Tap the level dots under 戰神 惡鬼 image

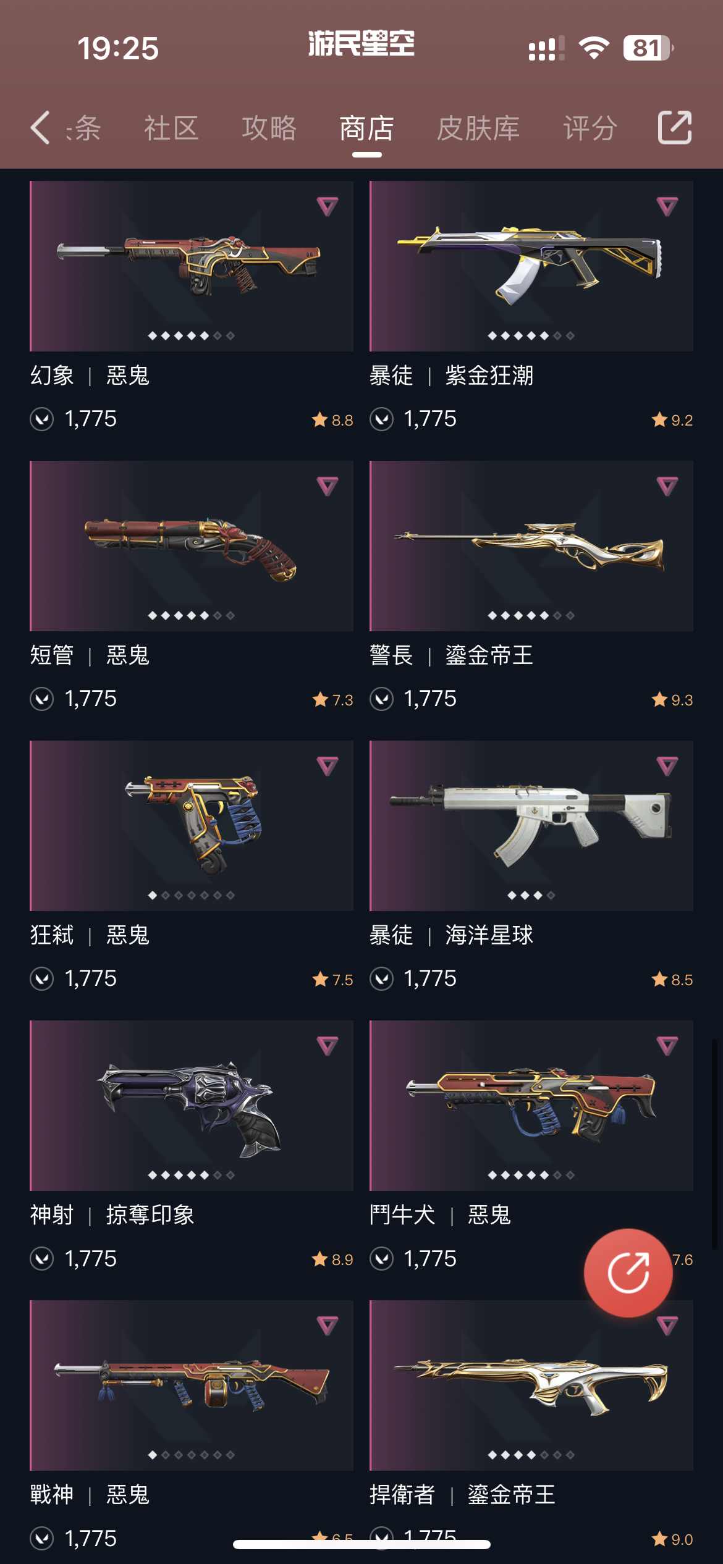(x=192, y=1455)
